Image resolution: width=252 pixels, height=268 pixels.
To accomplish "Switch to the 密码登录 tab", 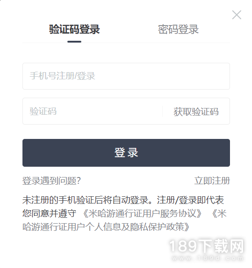I will click(x=178, y=30).
